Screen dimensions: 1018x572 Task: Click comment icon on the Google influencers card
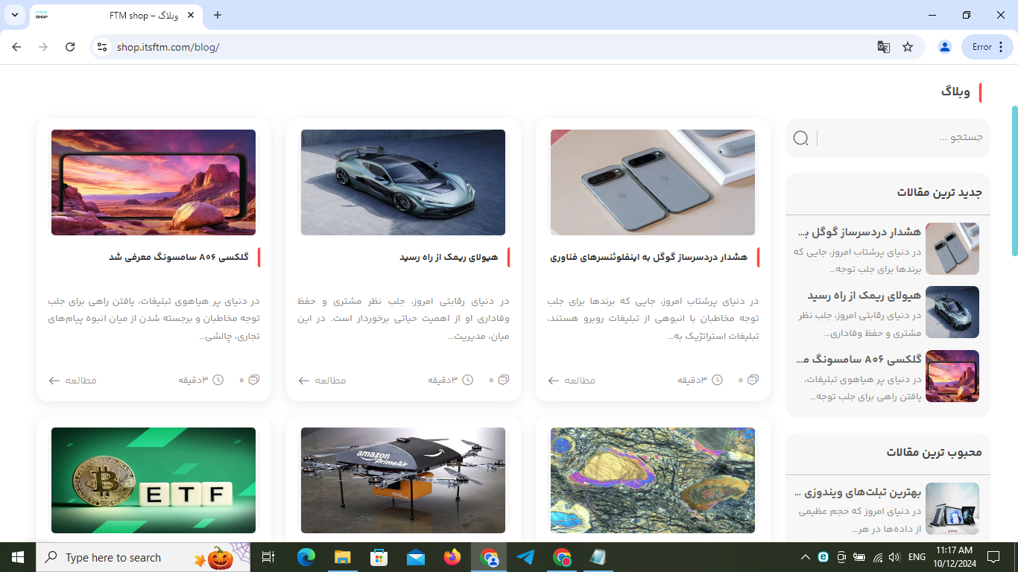point(753,380)
